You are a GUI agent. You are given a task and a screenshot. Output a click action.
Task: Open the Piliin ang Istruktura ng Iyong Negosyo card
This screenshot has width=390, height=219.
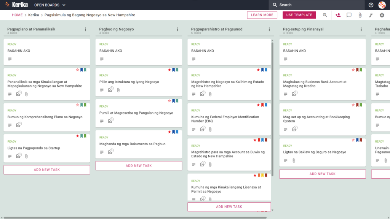(x=139, y=82)
